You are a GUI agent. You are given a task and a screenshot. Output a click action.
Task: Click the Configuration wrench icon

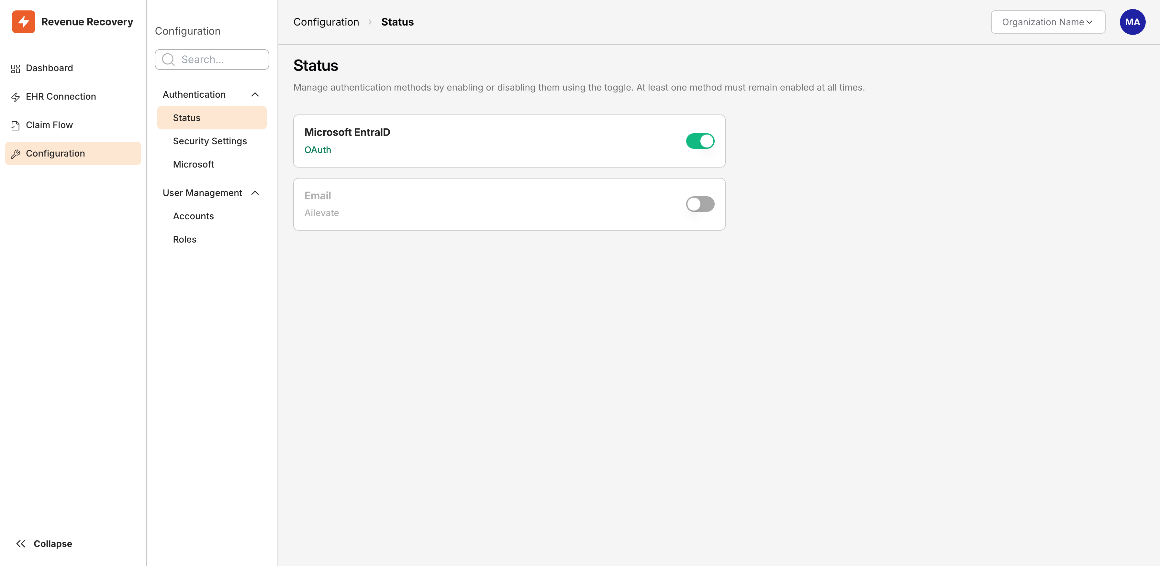tap(16, 153)
